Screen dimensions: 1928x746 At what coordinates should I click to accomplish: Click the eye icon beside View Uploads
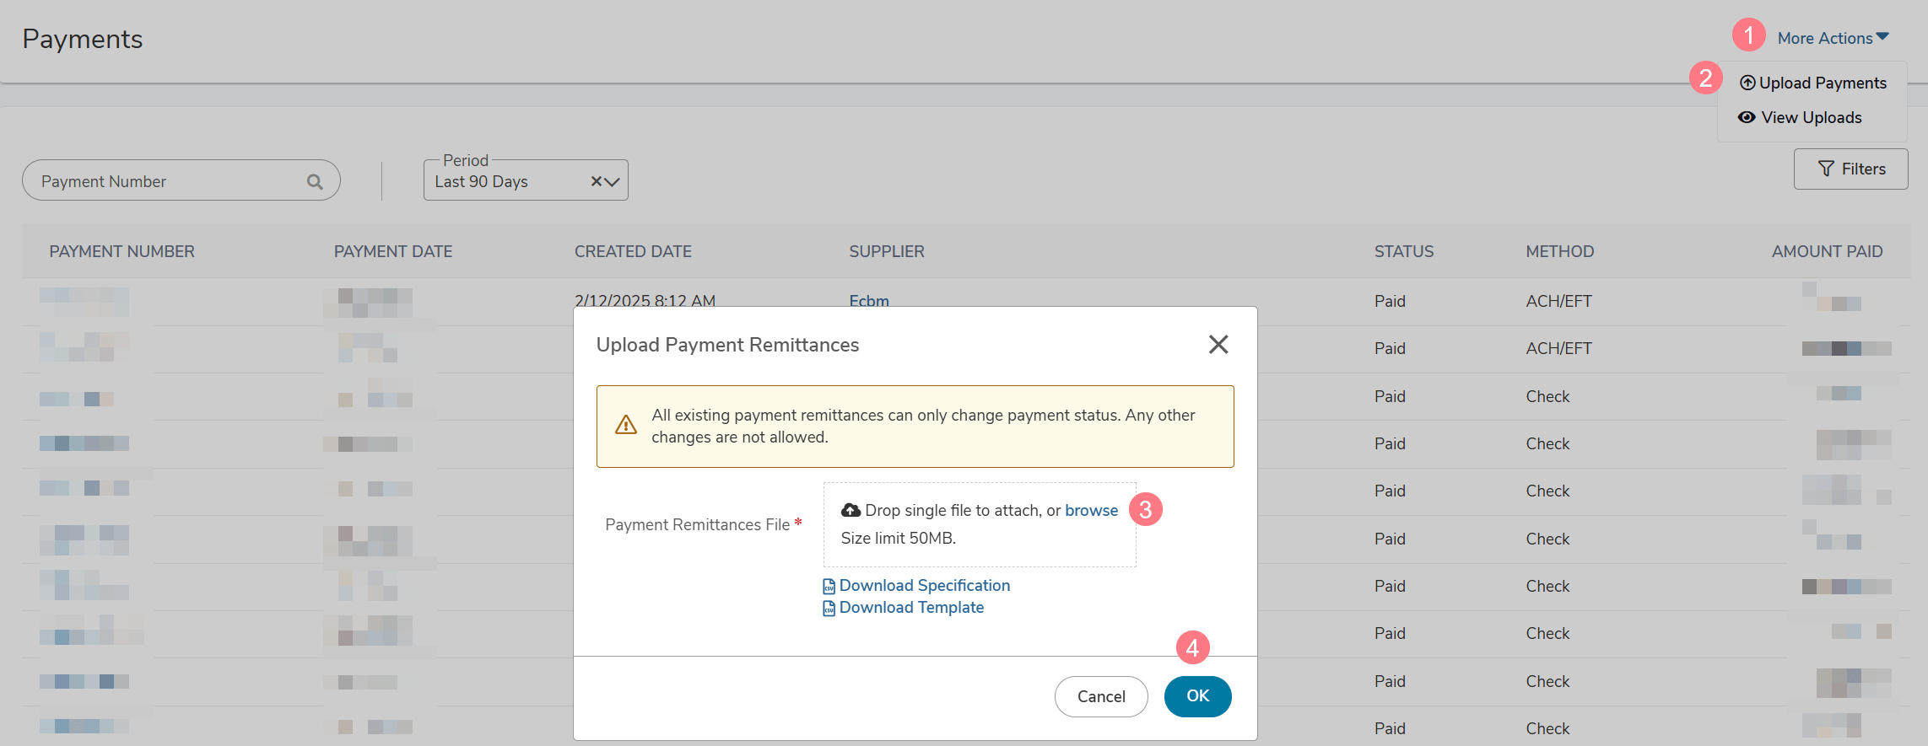pos(1747,117)
